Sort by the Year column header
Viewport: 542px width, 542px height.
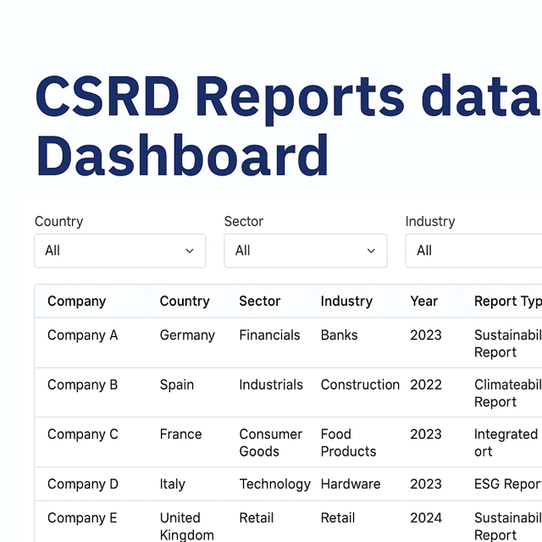tap(423, 301)
